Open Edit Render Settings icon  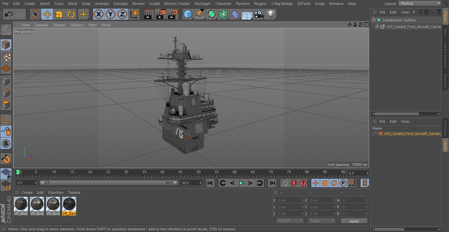[x=173, y=14]
